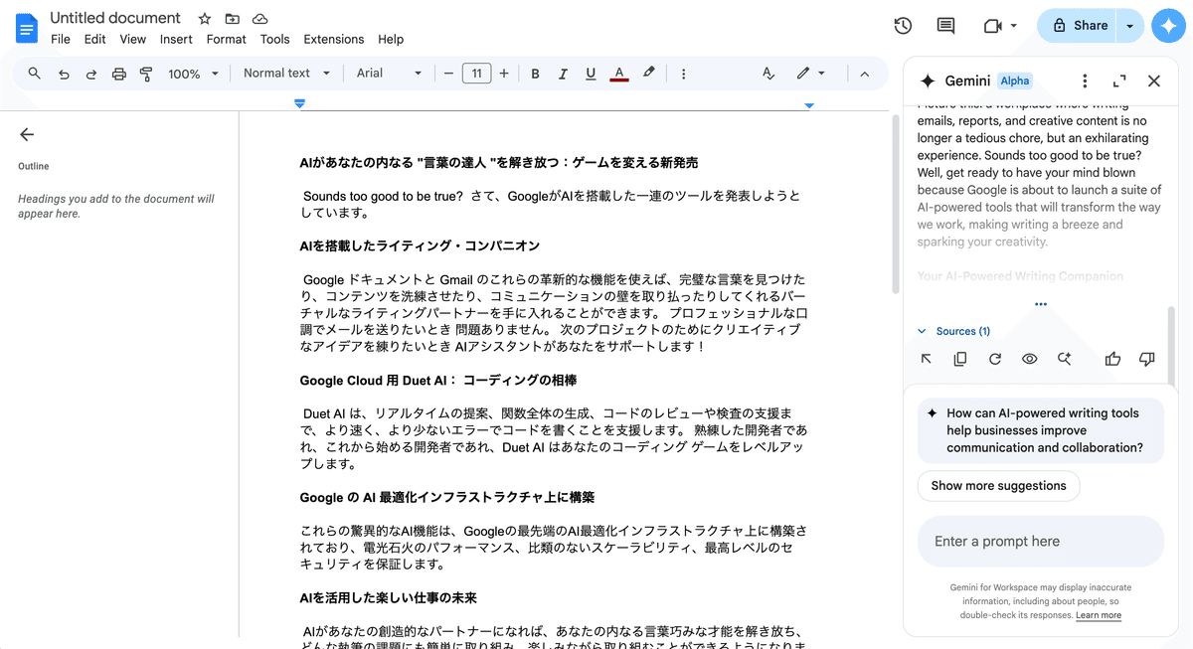Screen dimensions: 1193x649
Task: Insert highlight color with marker icon
Action: point(649,74)
